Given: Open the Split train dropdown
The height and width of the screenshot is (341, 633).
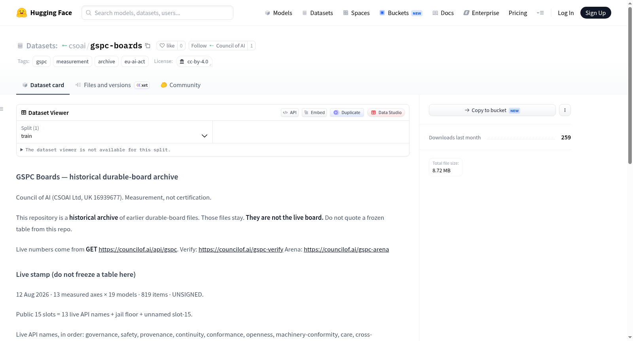Looking at the screenshot, I should (114, 132).
